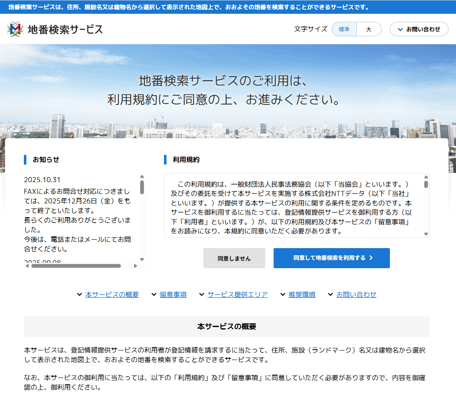Click the left scroll arrow in the お知らせ panel
The height and width of the screenshot is (411, 456).
click(28, 266)
